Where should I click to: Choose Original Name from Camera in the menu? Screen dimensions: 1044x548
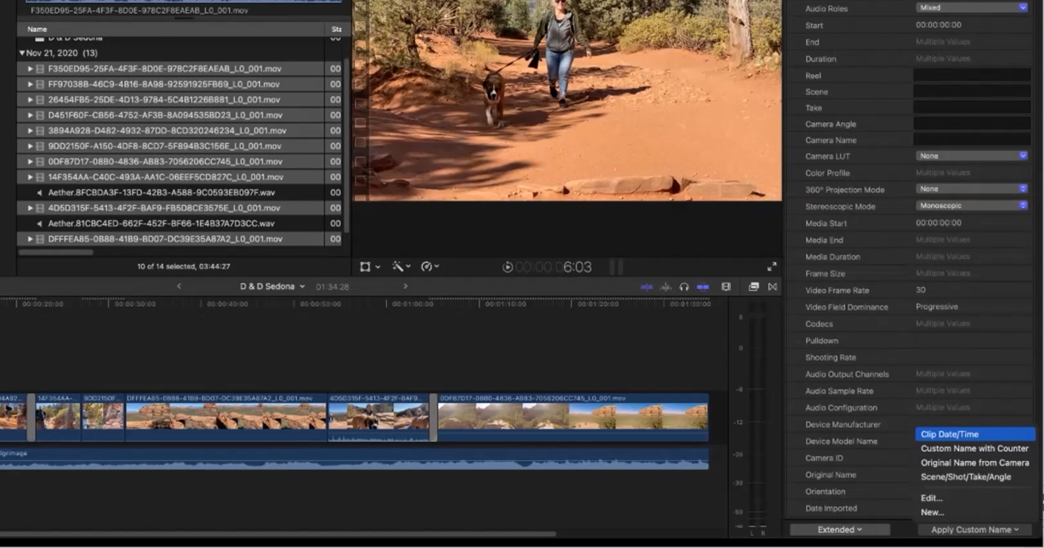tap(975, 462)
